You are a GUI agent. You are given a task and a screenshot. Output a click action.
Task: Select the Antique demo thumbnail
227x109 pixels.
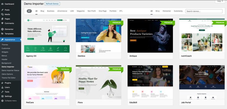pos(150,36)
